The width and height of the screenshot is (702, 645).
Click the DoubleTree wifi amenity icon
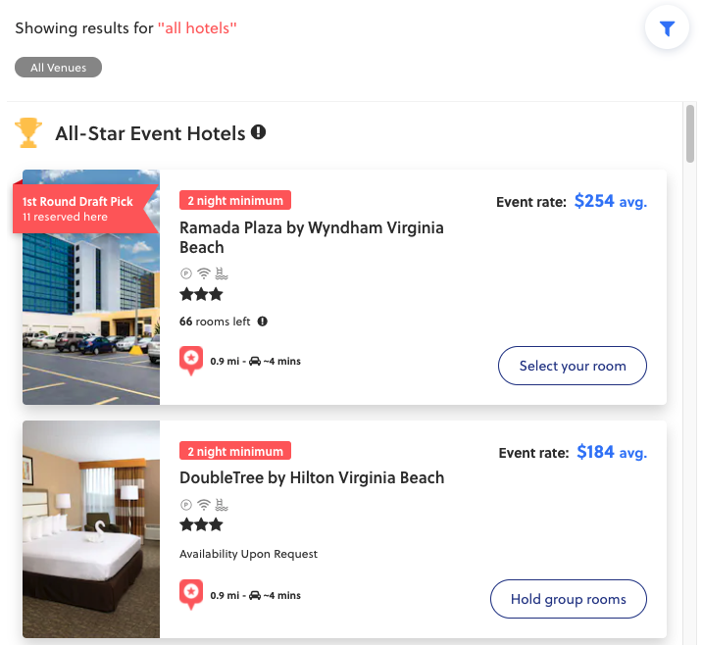tap(204, 505)
